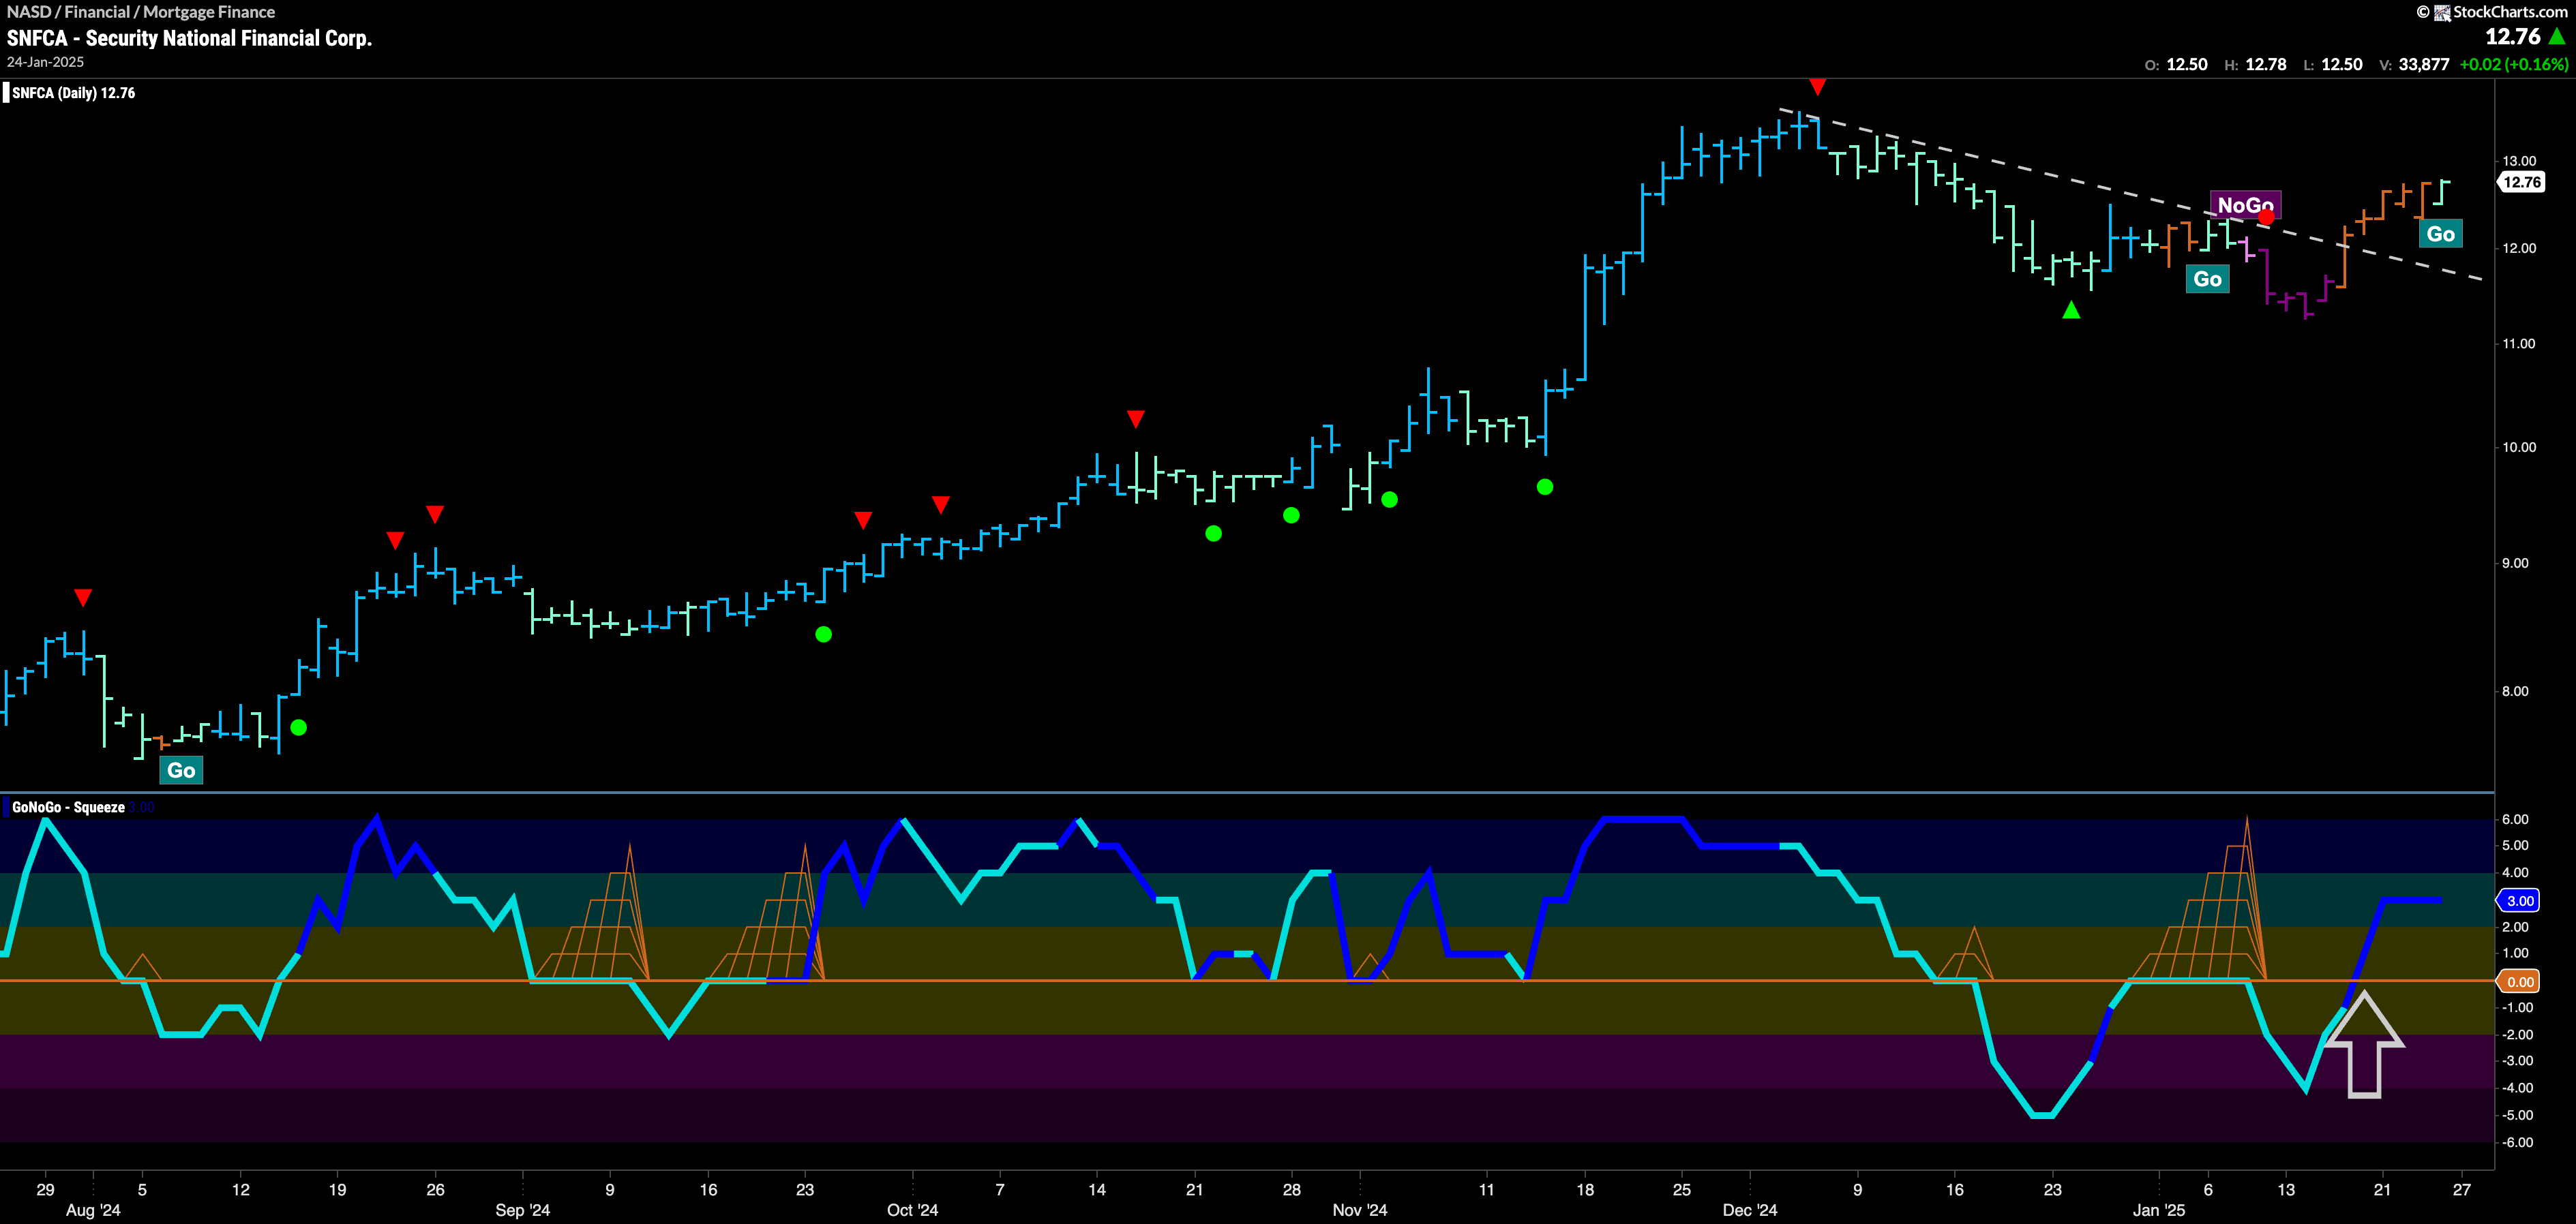Click the Go label under the latest bars
Screen dimensions: 2576x1224
pyautogui.click(x=2440, y=234)
